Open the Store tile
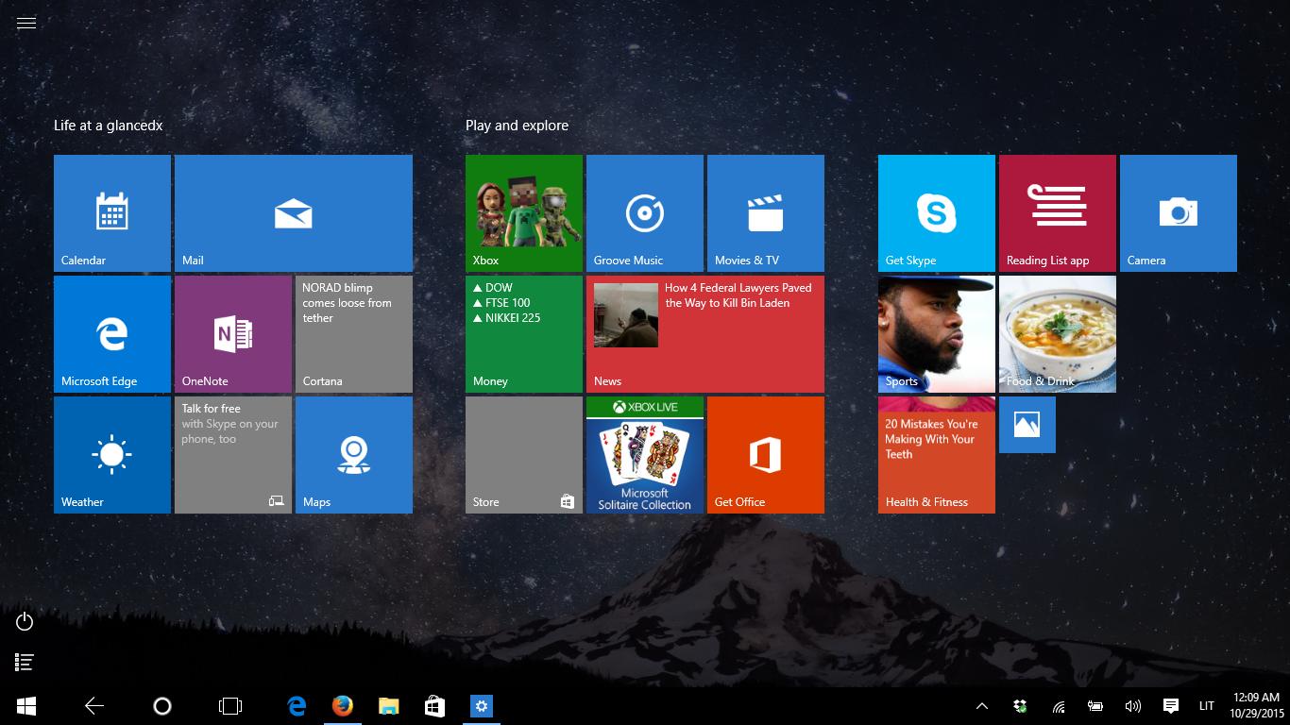 click(524, 455)
